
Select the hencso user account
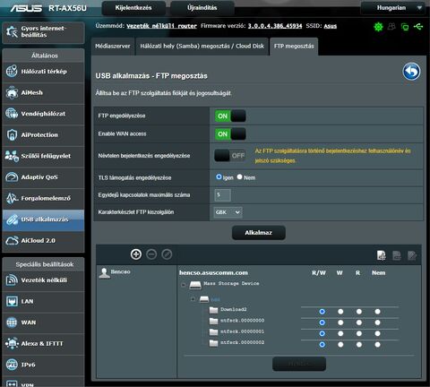(115, 272)
